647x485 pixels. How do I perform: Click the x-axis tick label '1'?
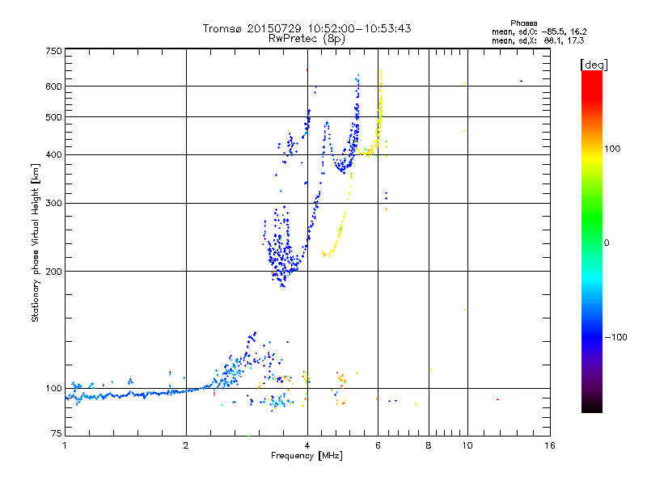[x=65, y=445]
